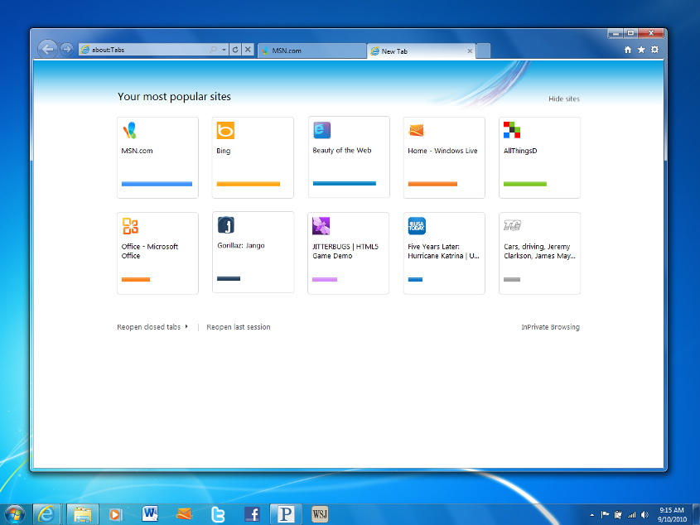Close the New Tab tab

pos(471,51)
